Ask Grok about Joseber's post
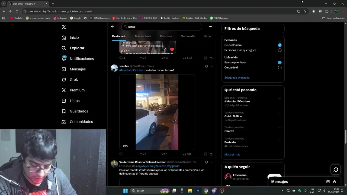The height and width of the screenshot is (195, 347). point(206,66)
